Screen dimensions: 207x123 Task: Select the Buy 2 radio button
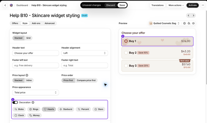coord(126,53)
